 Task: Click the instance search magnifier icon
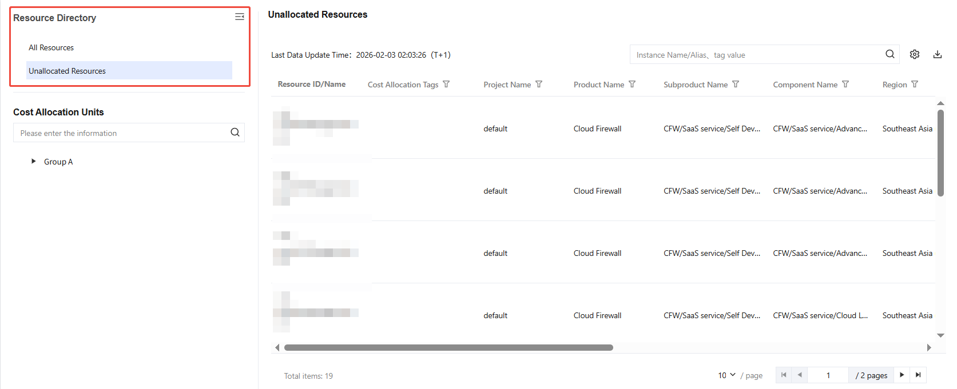tap(890, 54)
